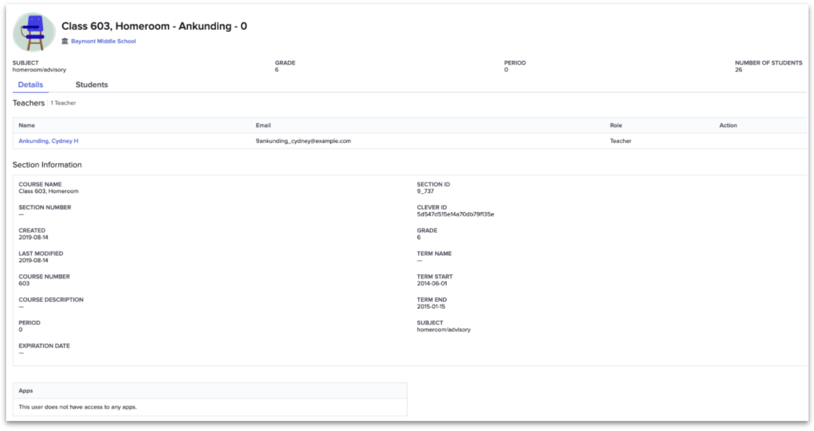Switch to the Students tab

91,84
